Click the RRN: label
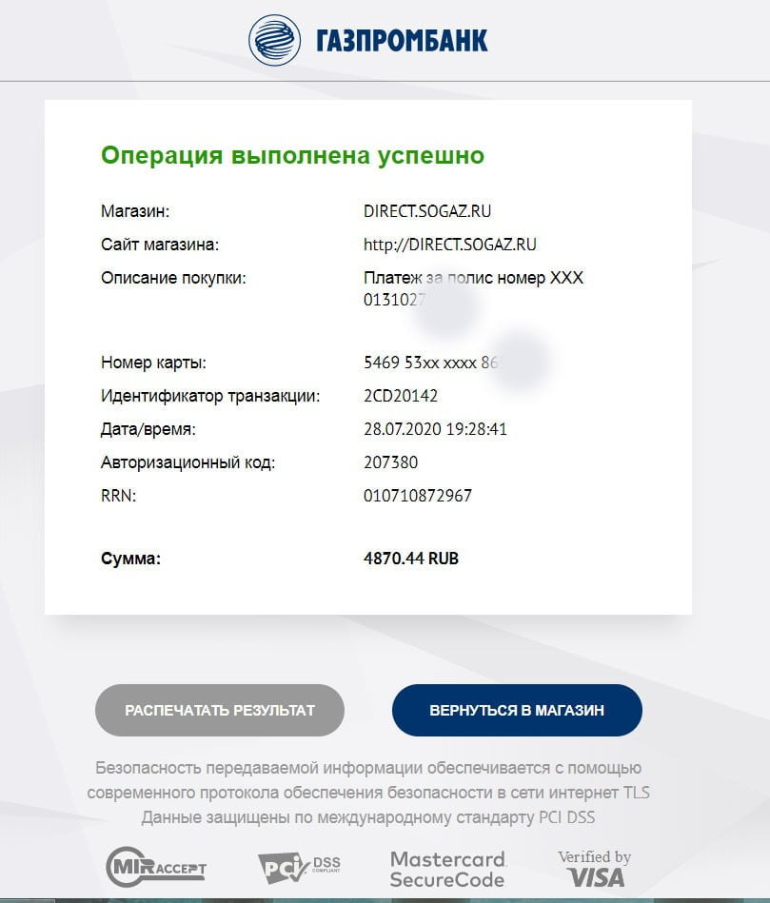The height and width of the screenshot is (903, 770). pos(119,496)
